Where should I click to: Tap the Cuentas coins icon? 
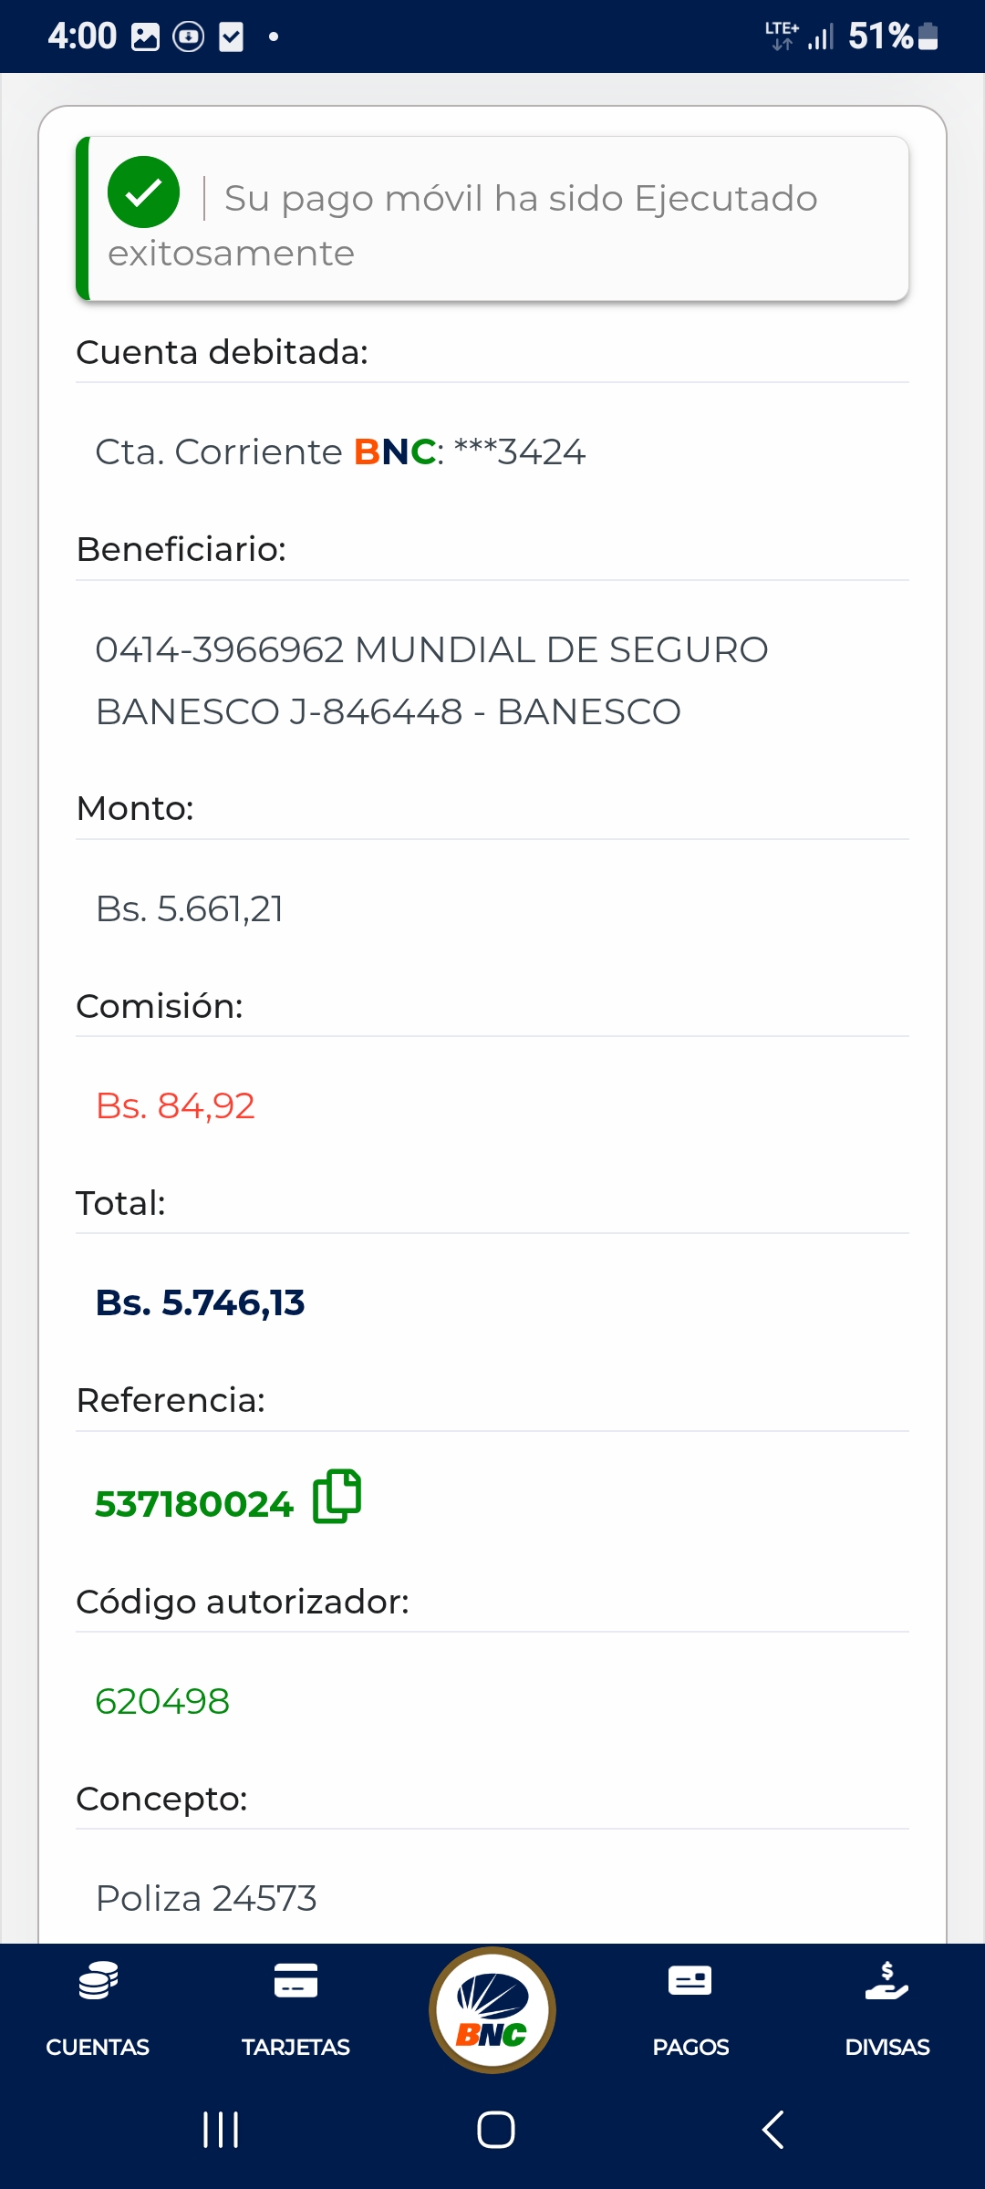point(98,1981)
